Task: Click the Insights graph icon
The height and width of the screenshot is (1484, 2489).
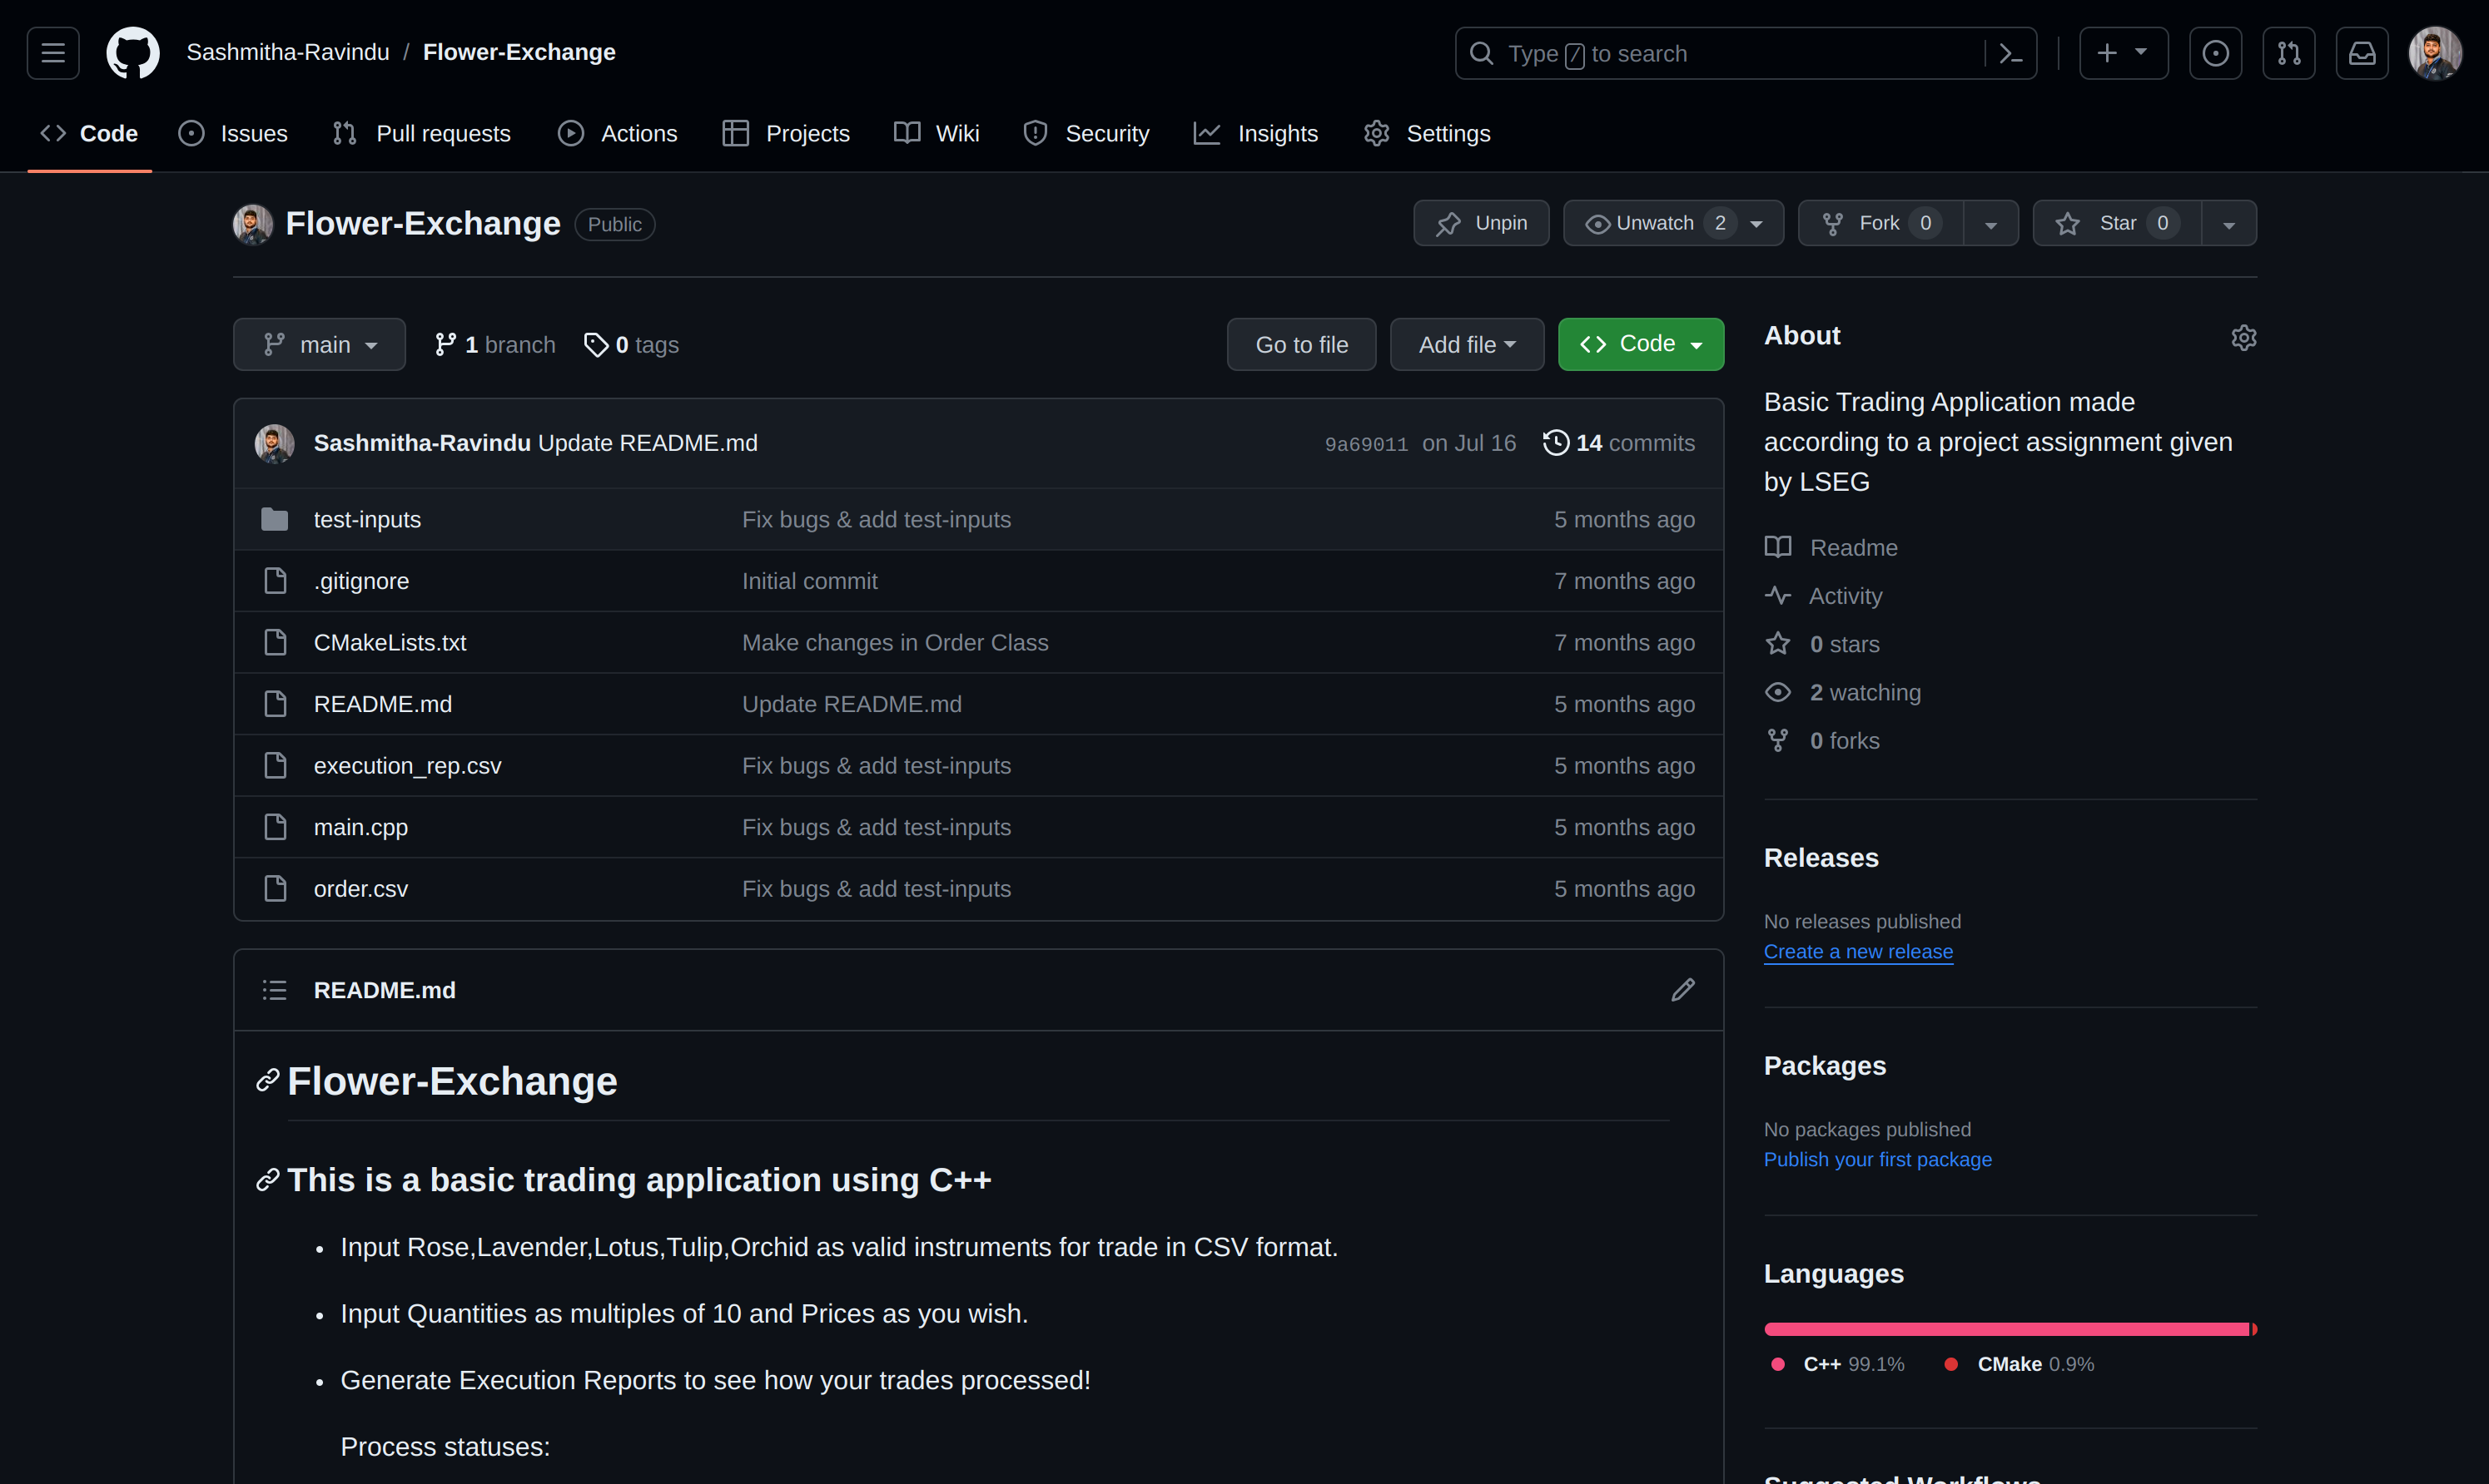Action: point(1205,132)
